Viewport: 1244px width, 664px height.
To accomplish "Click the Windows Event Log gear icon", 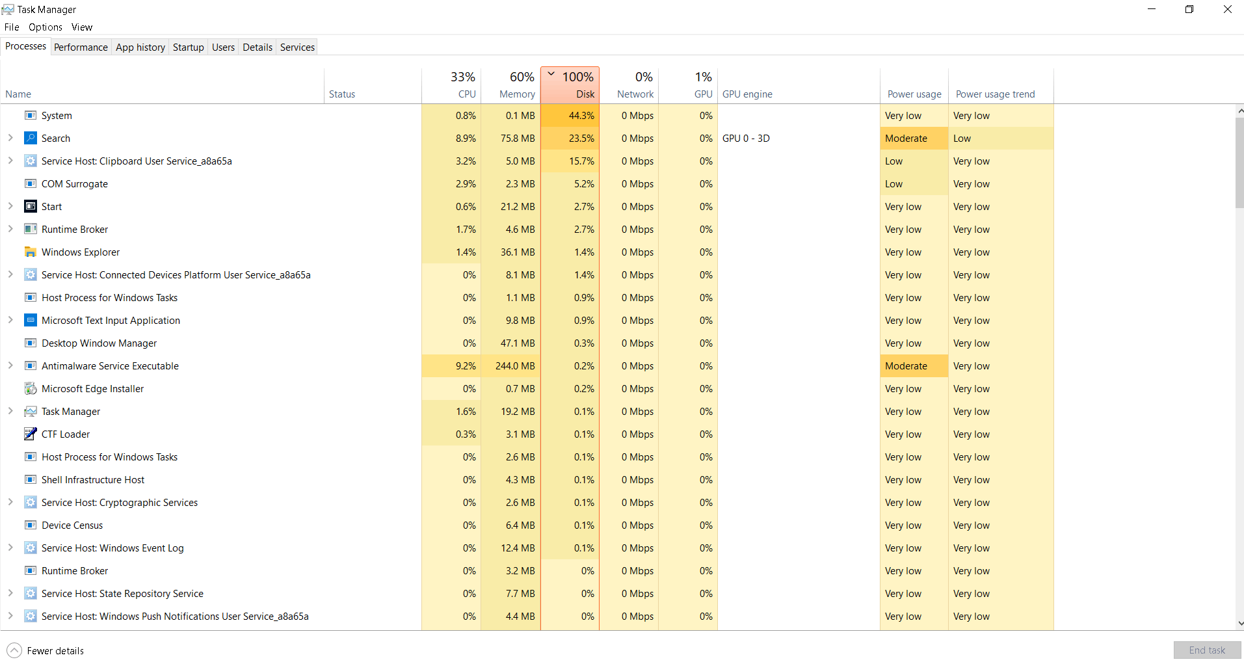I will click(x=31, y=548).
